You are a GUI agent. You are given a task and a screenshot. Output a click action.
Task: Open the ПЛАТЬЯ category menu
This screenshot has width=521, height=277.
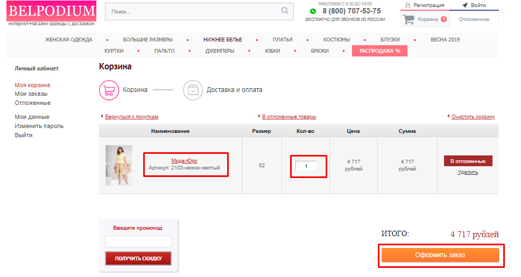tap(283, 40)
